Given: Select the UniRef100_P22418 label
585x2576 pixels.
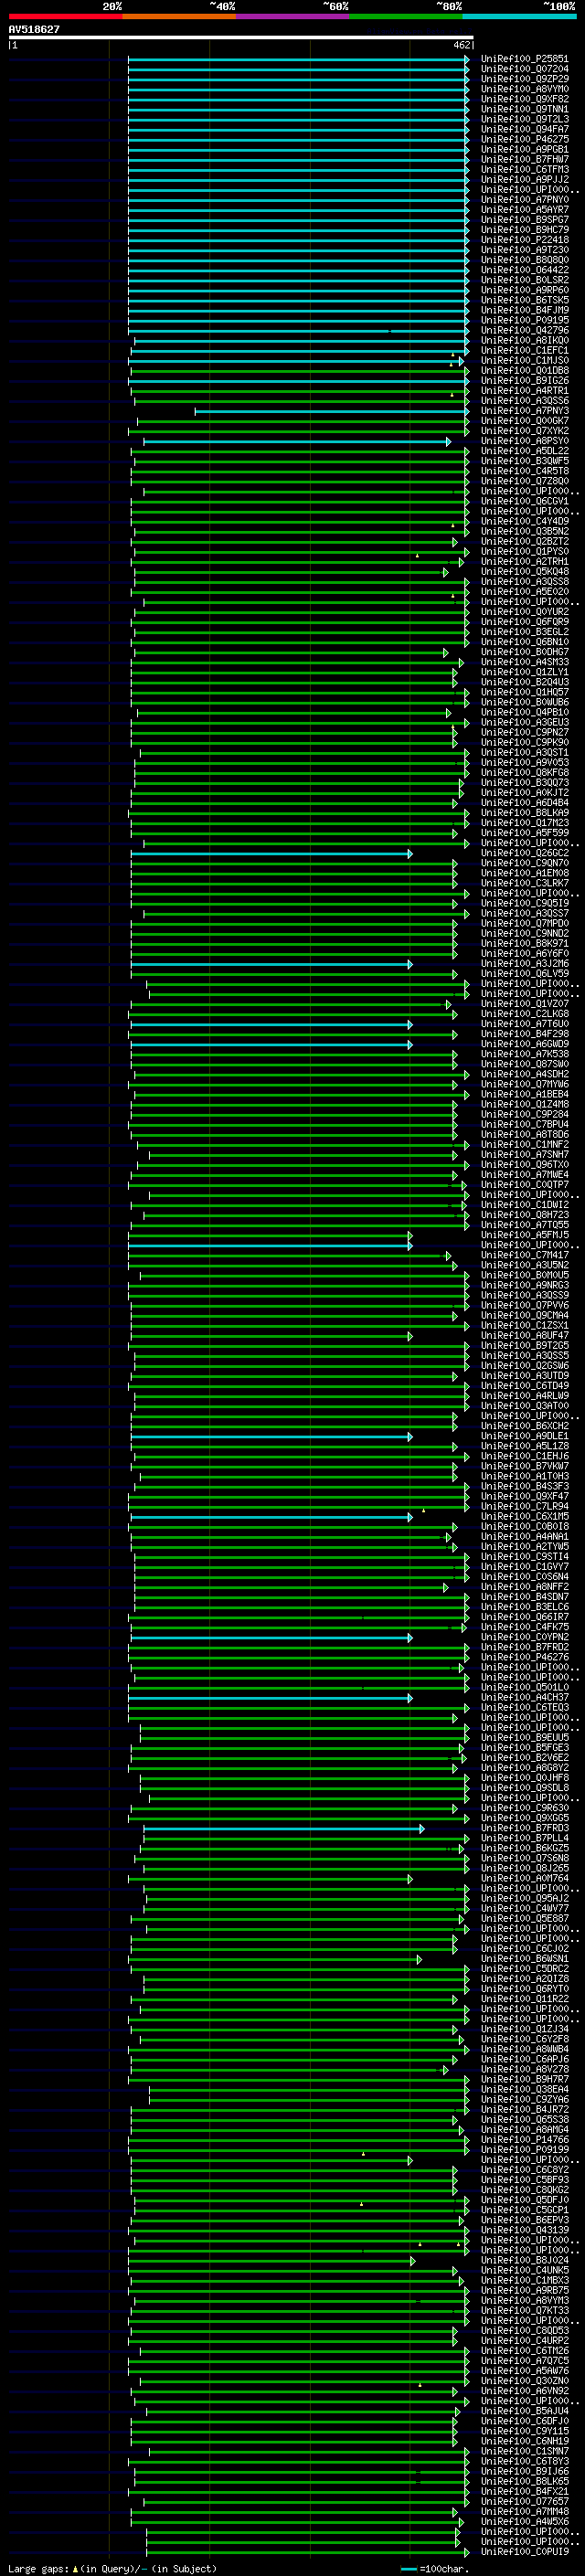Looking at the screenshot, I should point(524,240).
